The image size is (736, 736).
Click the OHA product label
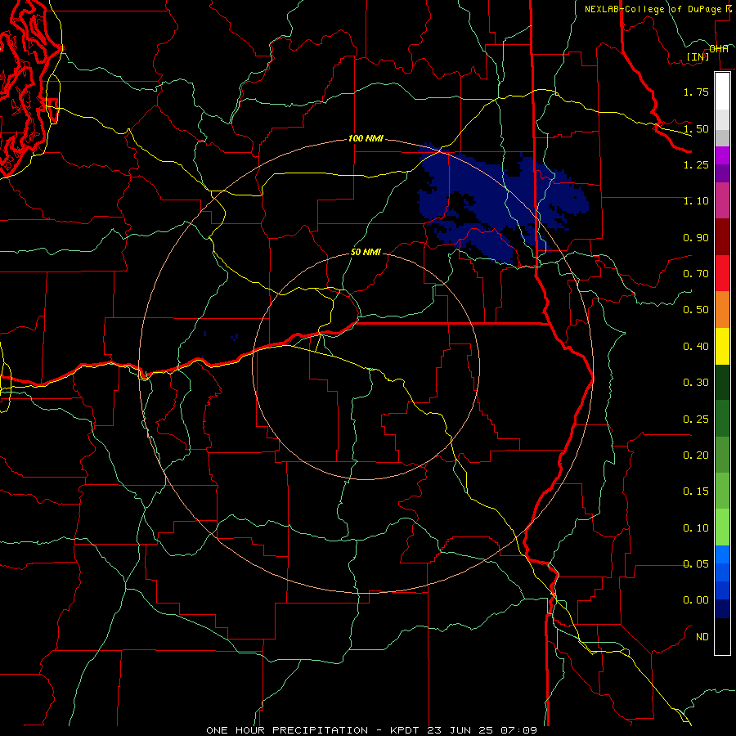click(719, 49)
